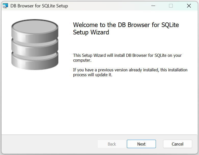199x155 pixels.
Task: Click the bottom disk of the database stack
Action: tap(35, 61)
